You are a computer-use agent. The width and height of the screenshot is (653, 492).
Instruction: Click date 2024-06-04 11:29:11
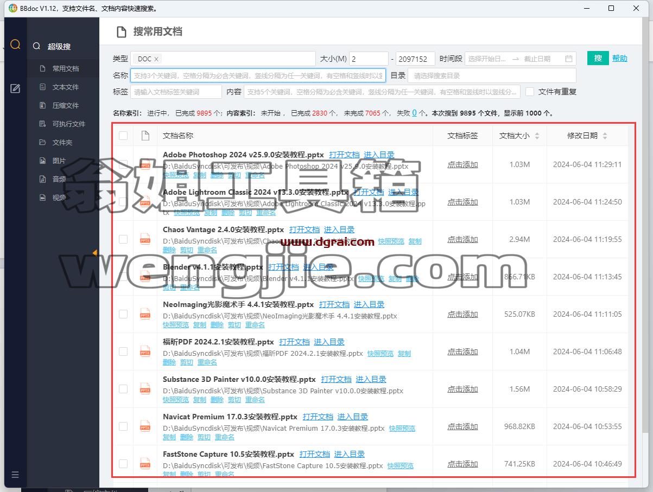(587, 164)
